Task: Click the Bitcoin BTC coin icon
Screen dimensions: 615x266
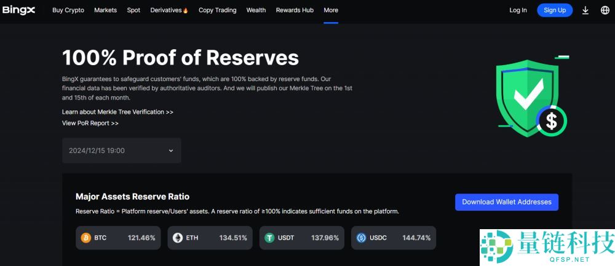Action: pos(86,238)
